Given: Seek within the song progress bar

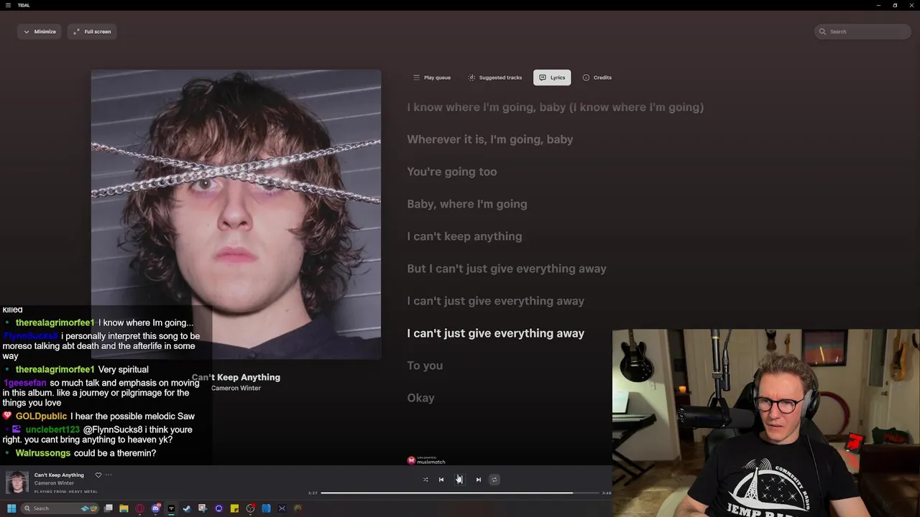Looking at the screenshot, I should [x=460, y=493].
